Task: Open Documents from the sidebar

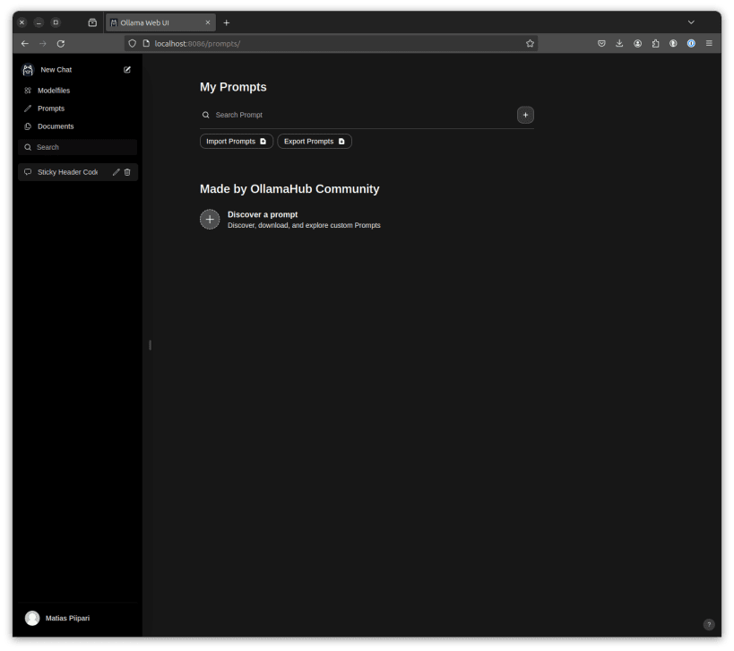Action: click(x=54, y=126)
